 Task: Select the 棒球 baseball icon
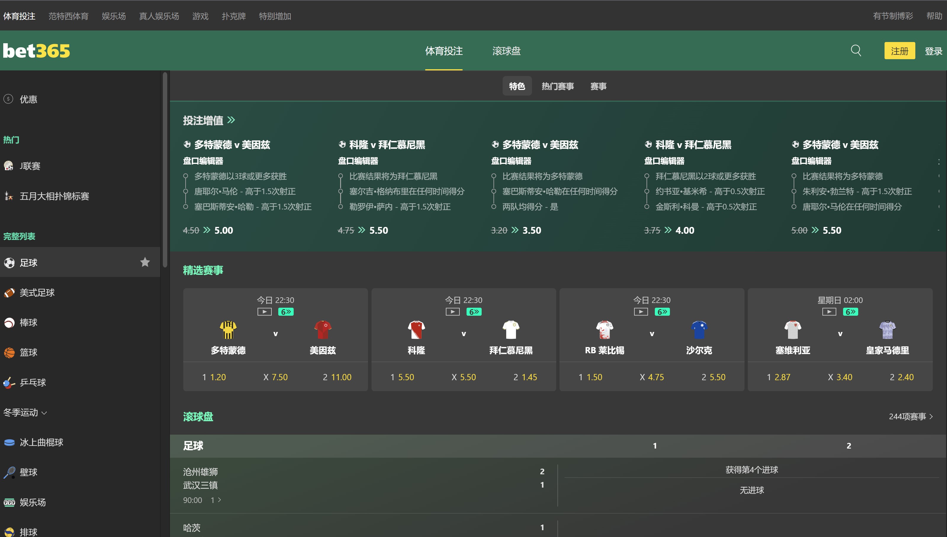pos(9,322)
